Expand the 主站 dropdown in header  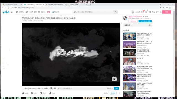point(12,12)
